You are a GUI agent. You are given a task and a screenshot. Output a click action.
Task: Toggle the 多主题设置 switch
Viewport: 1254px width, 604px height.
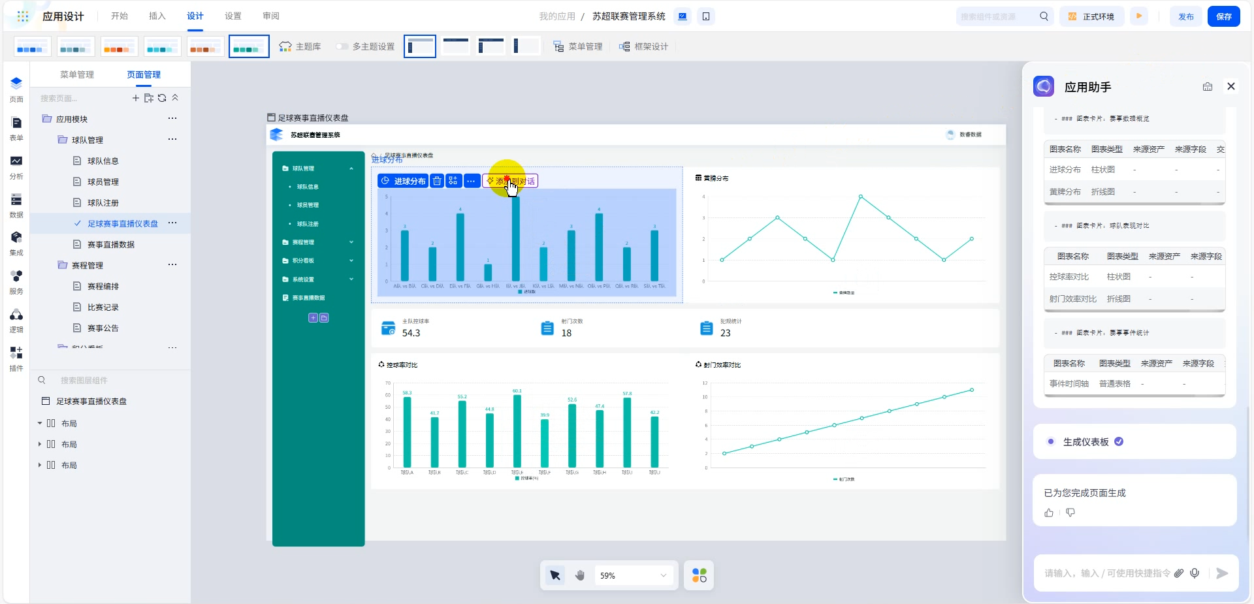pyautogui.click(x=342, y=46)
